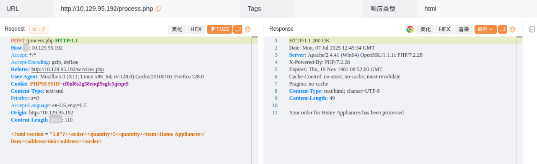Image resolution: width=537 pixels, height=164 pixels.
Task: Click the Server: Apache header line
Action: click(x=356, y=55)
